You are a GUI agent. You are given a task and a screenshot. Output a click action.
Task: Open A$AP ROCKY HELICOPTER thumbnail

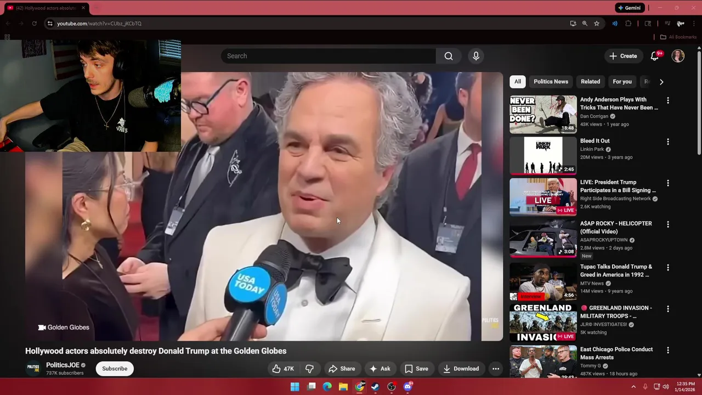543,238
